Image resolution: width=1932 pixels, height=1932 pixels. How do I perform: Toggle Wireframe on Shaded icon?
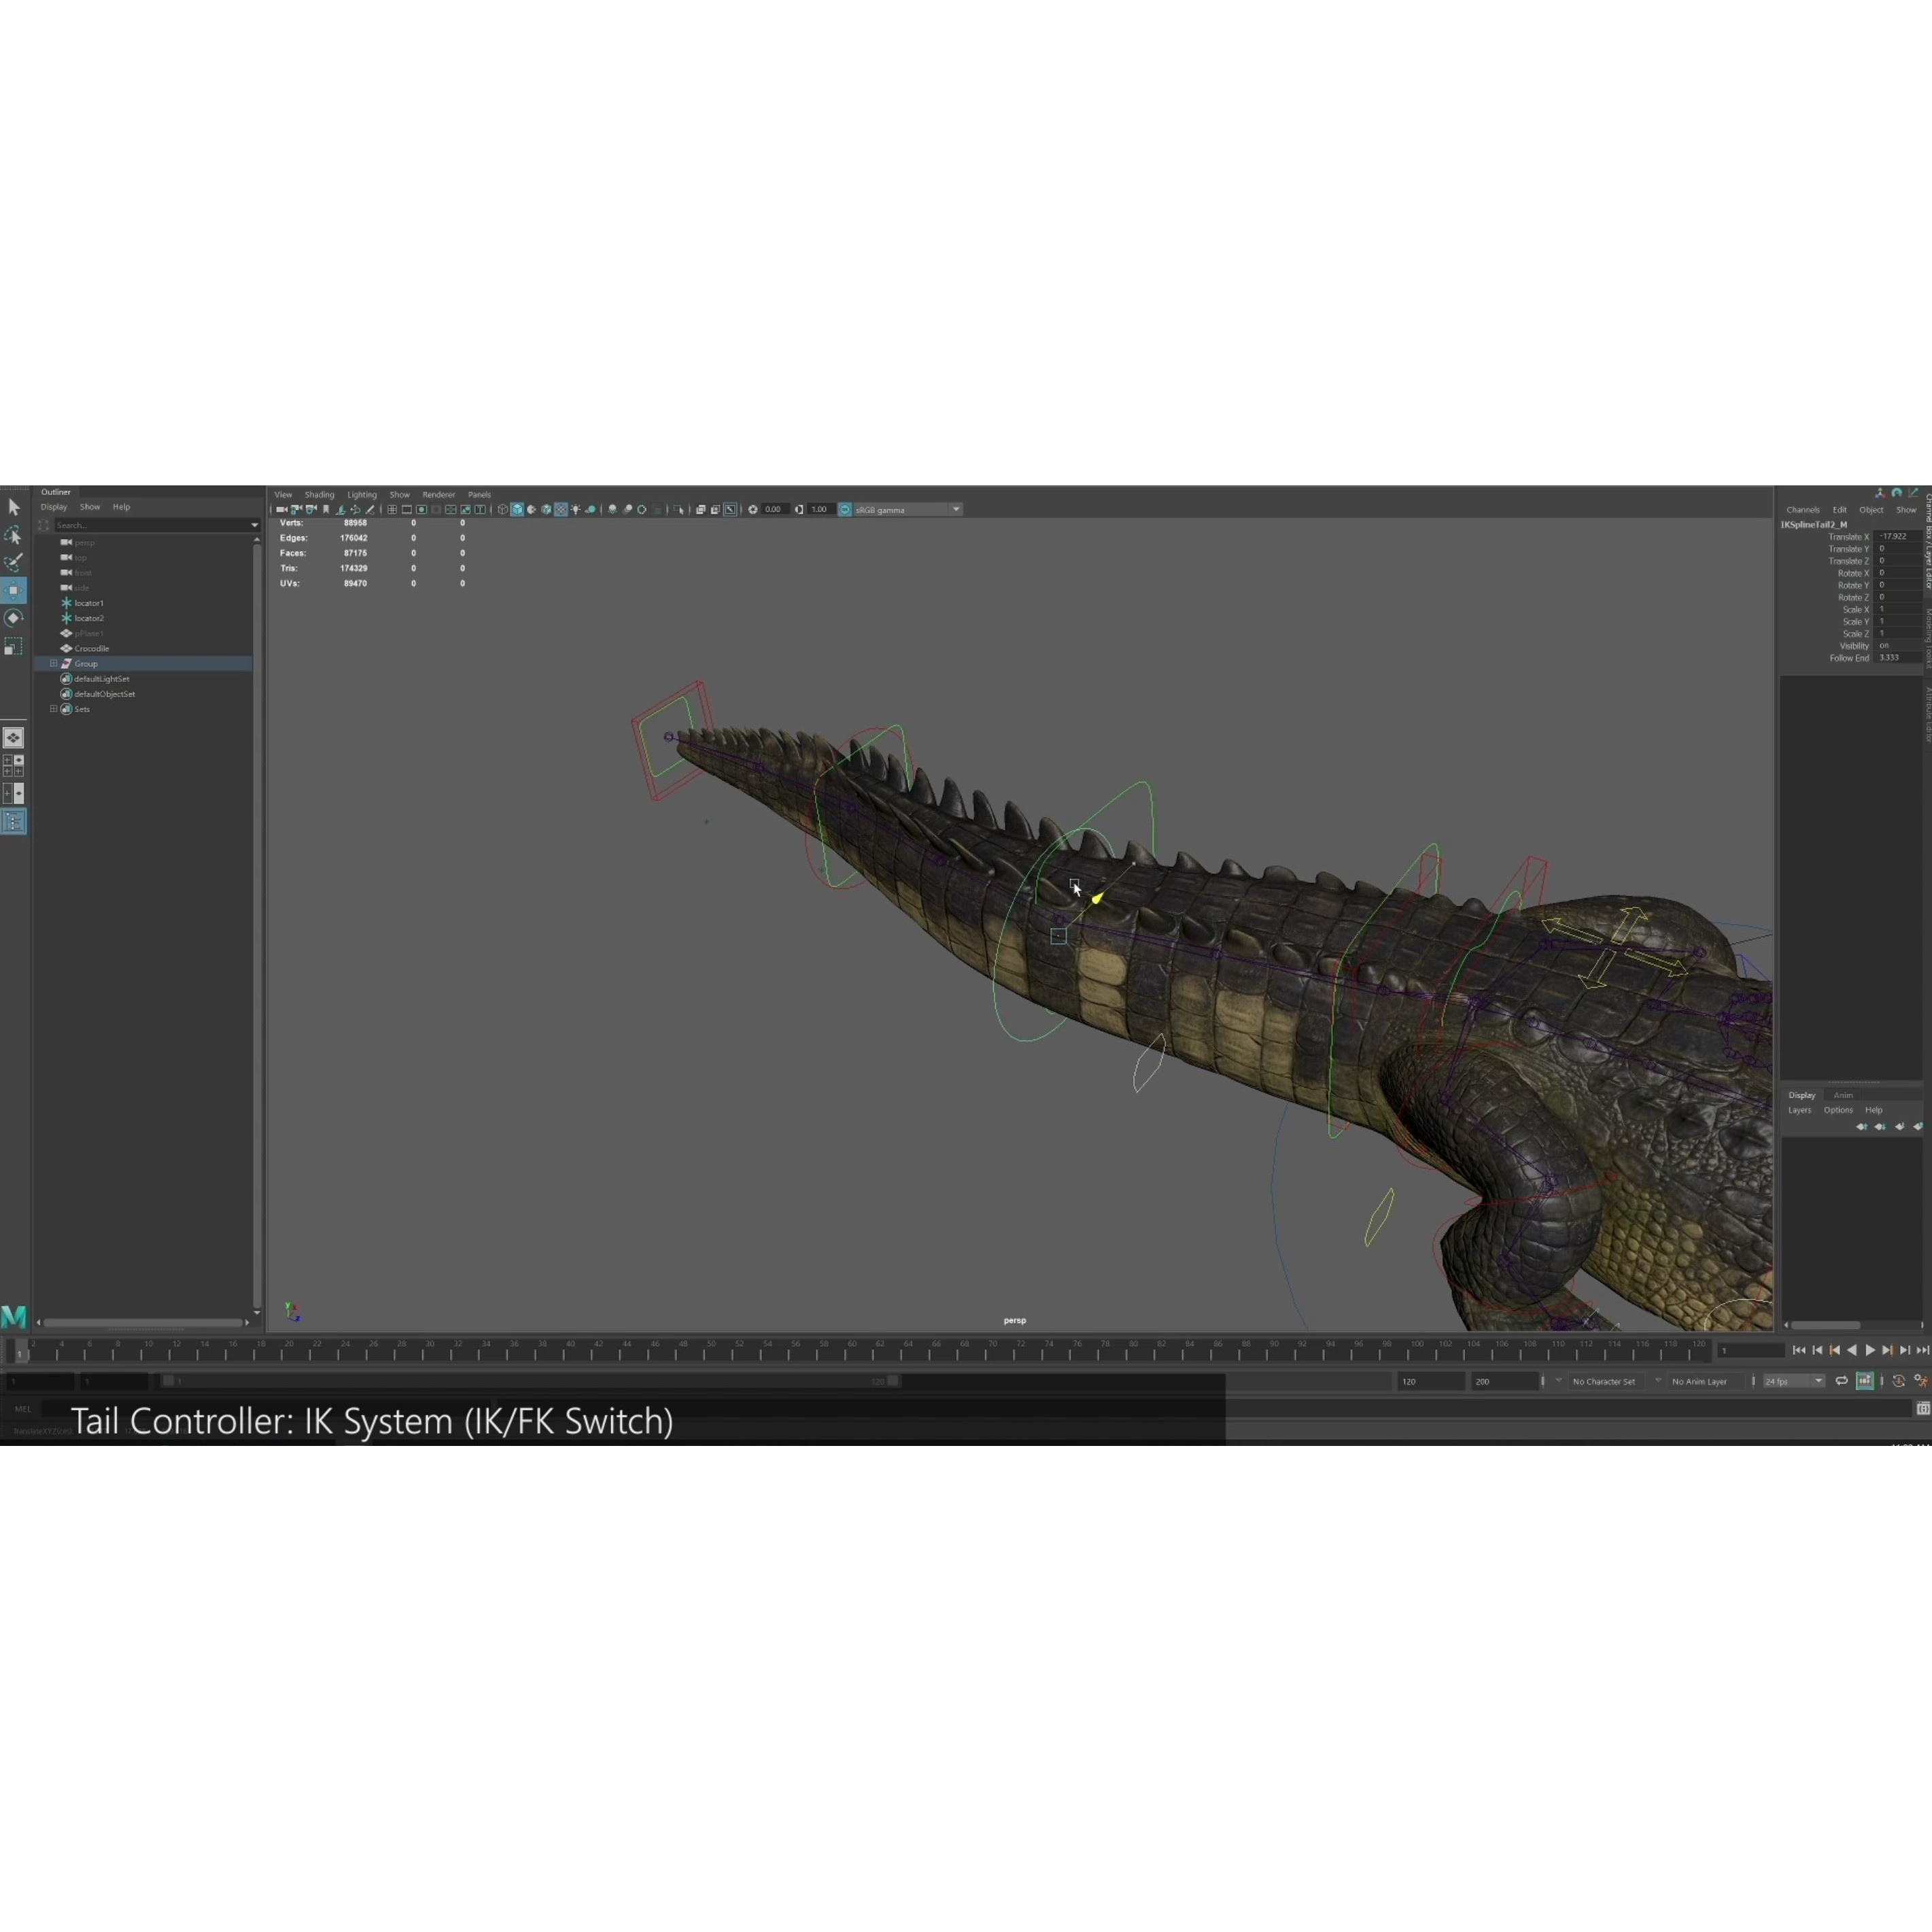(x=546, y=509)
